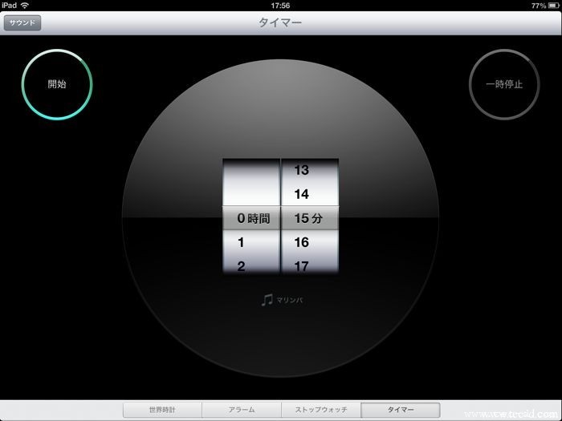
Task: Tap the 17:56 clock in status bar
Action: [280, 6]
